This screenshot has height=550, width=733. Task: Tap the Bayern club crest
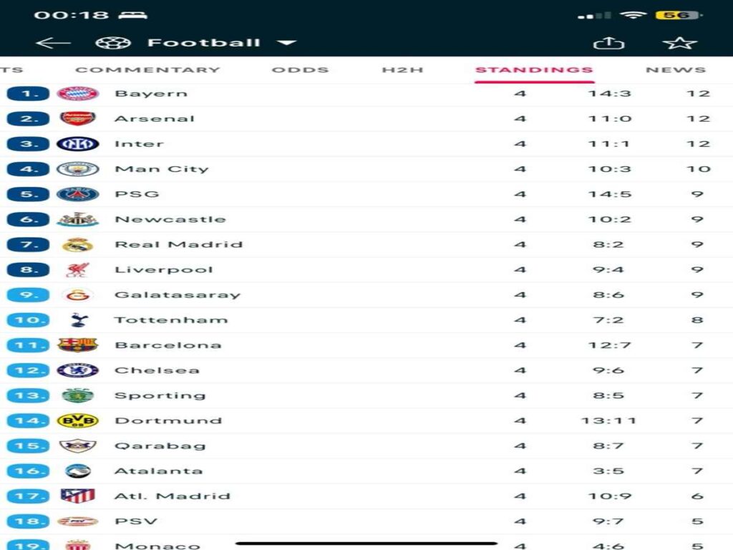pos(77,94)
